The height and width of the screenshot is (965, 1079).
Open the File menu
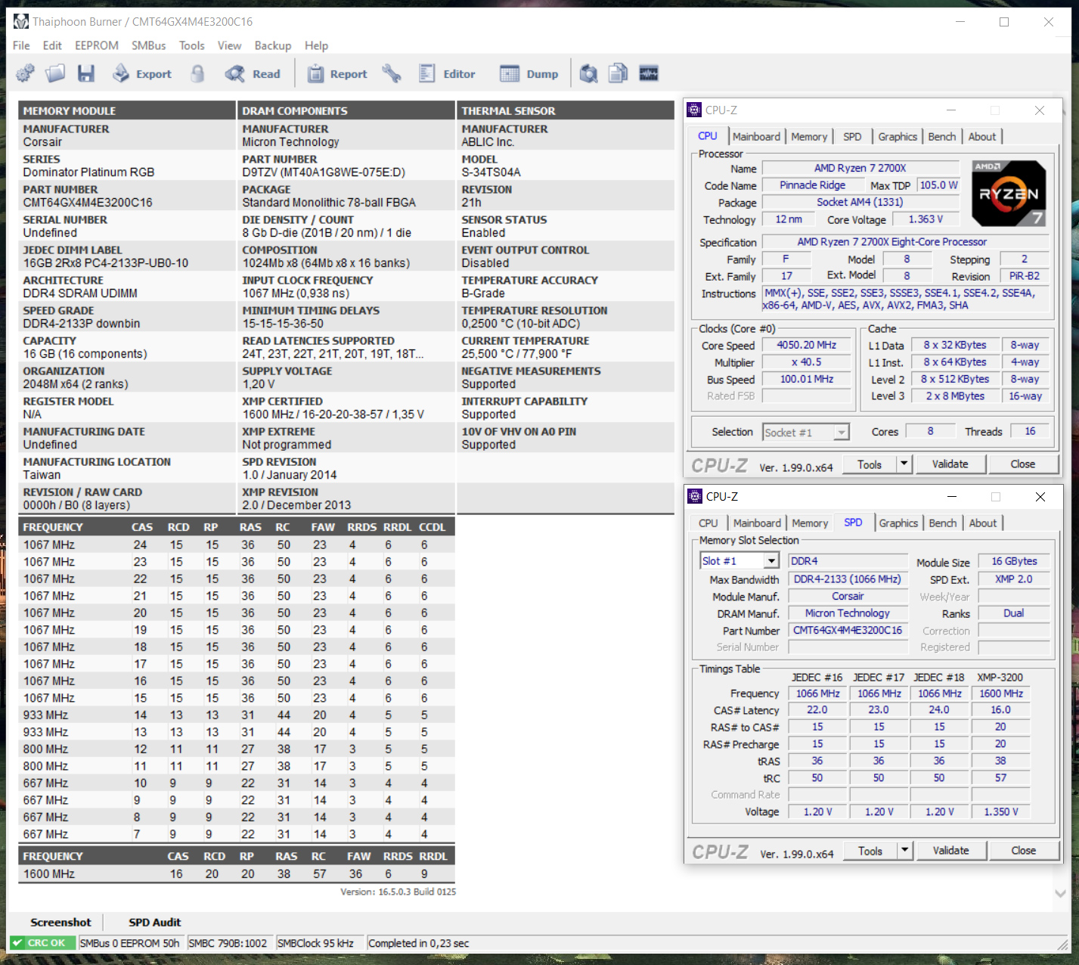21,45
